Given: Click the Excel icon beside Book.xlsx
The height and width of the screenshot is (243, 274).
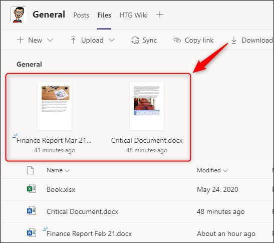Looking at the screenshot, I should [32, 189].
